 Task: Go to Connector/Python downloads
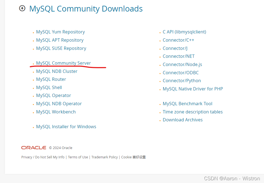tap(182, 81)
